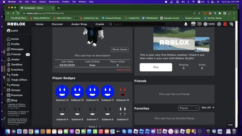
Task: Click the Chrome address bar URL
Action: click(x=45, y=14)
